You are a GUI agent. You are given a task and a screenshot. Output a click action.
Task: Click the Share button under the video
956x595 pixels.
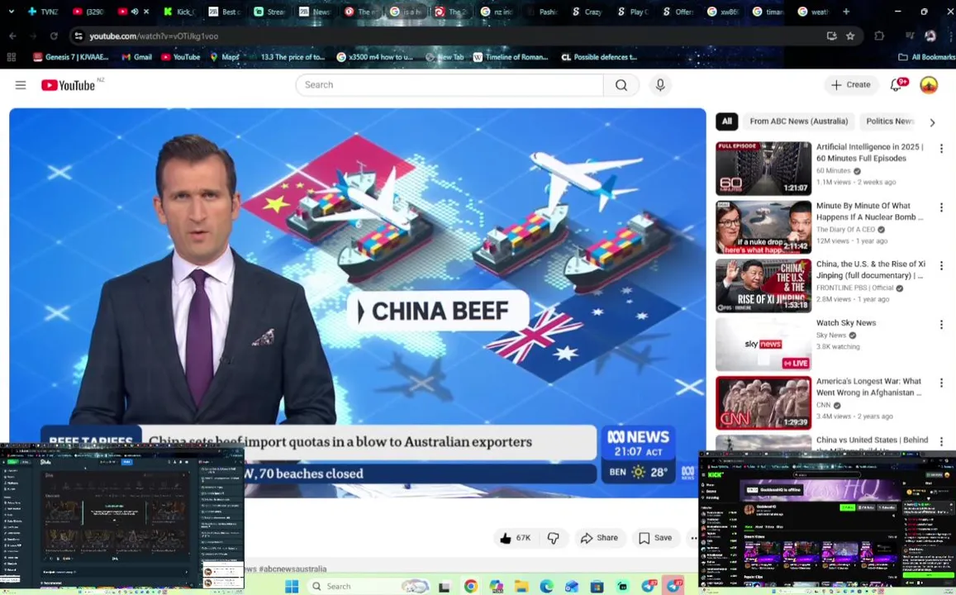599,538
